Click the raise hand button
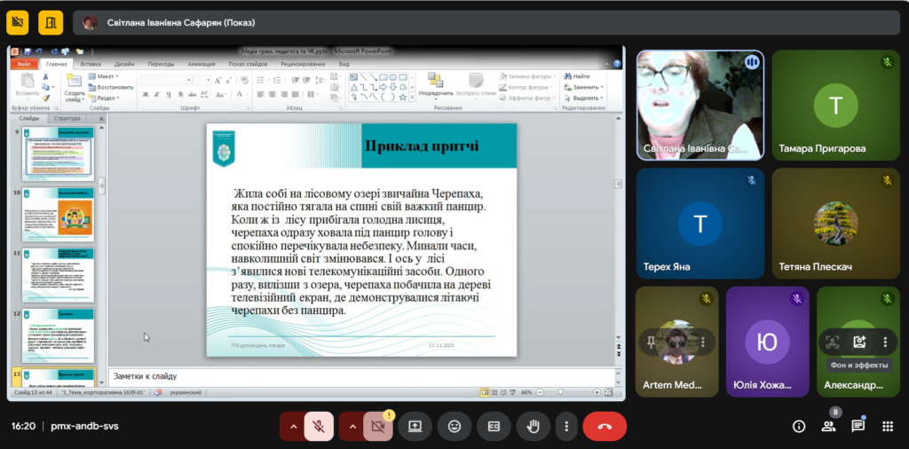The image size is (909, 449). click(533, 427)
